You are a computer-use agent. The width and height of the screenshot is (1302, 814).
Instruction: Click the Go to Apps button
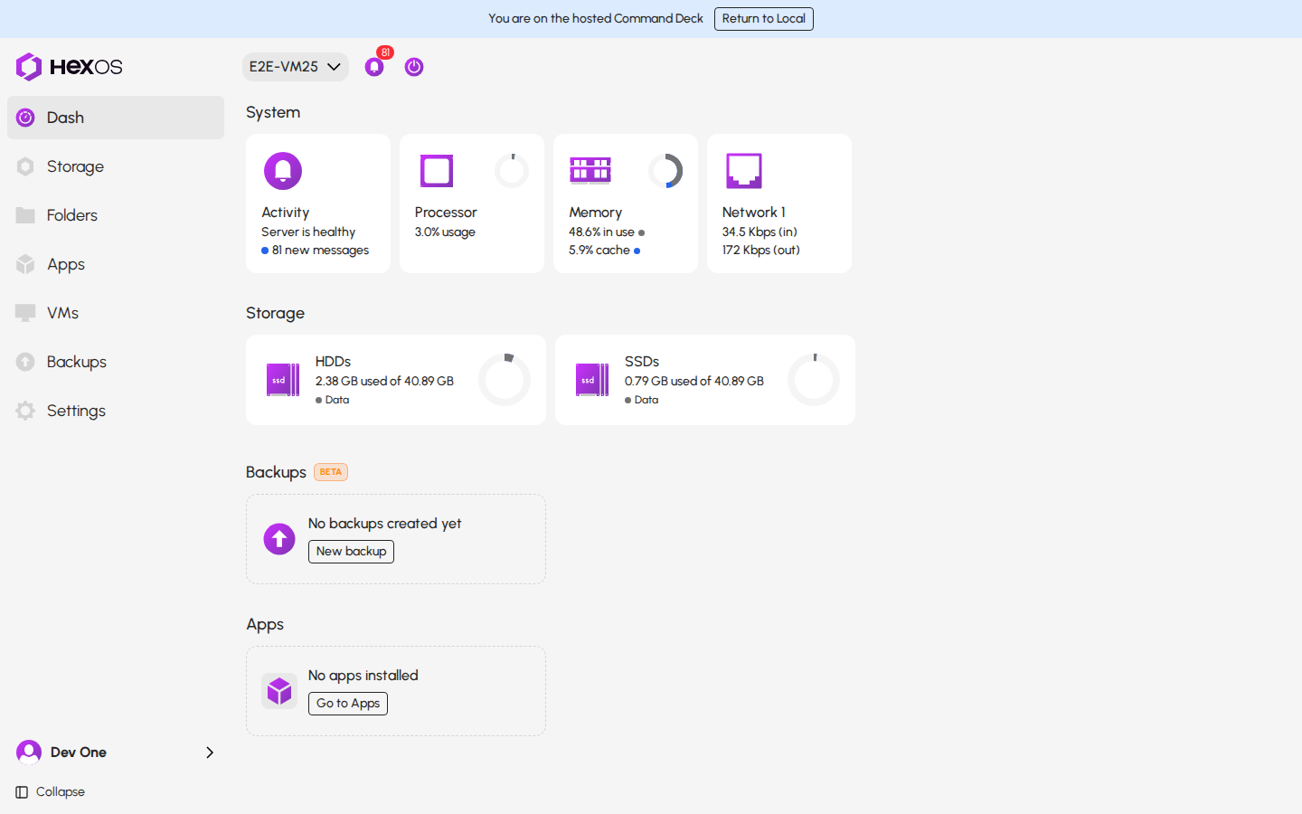pos(348,704)
